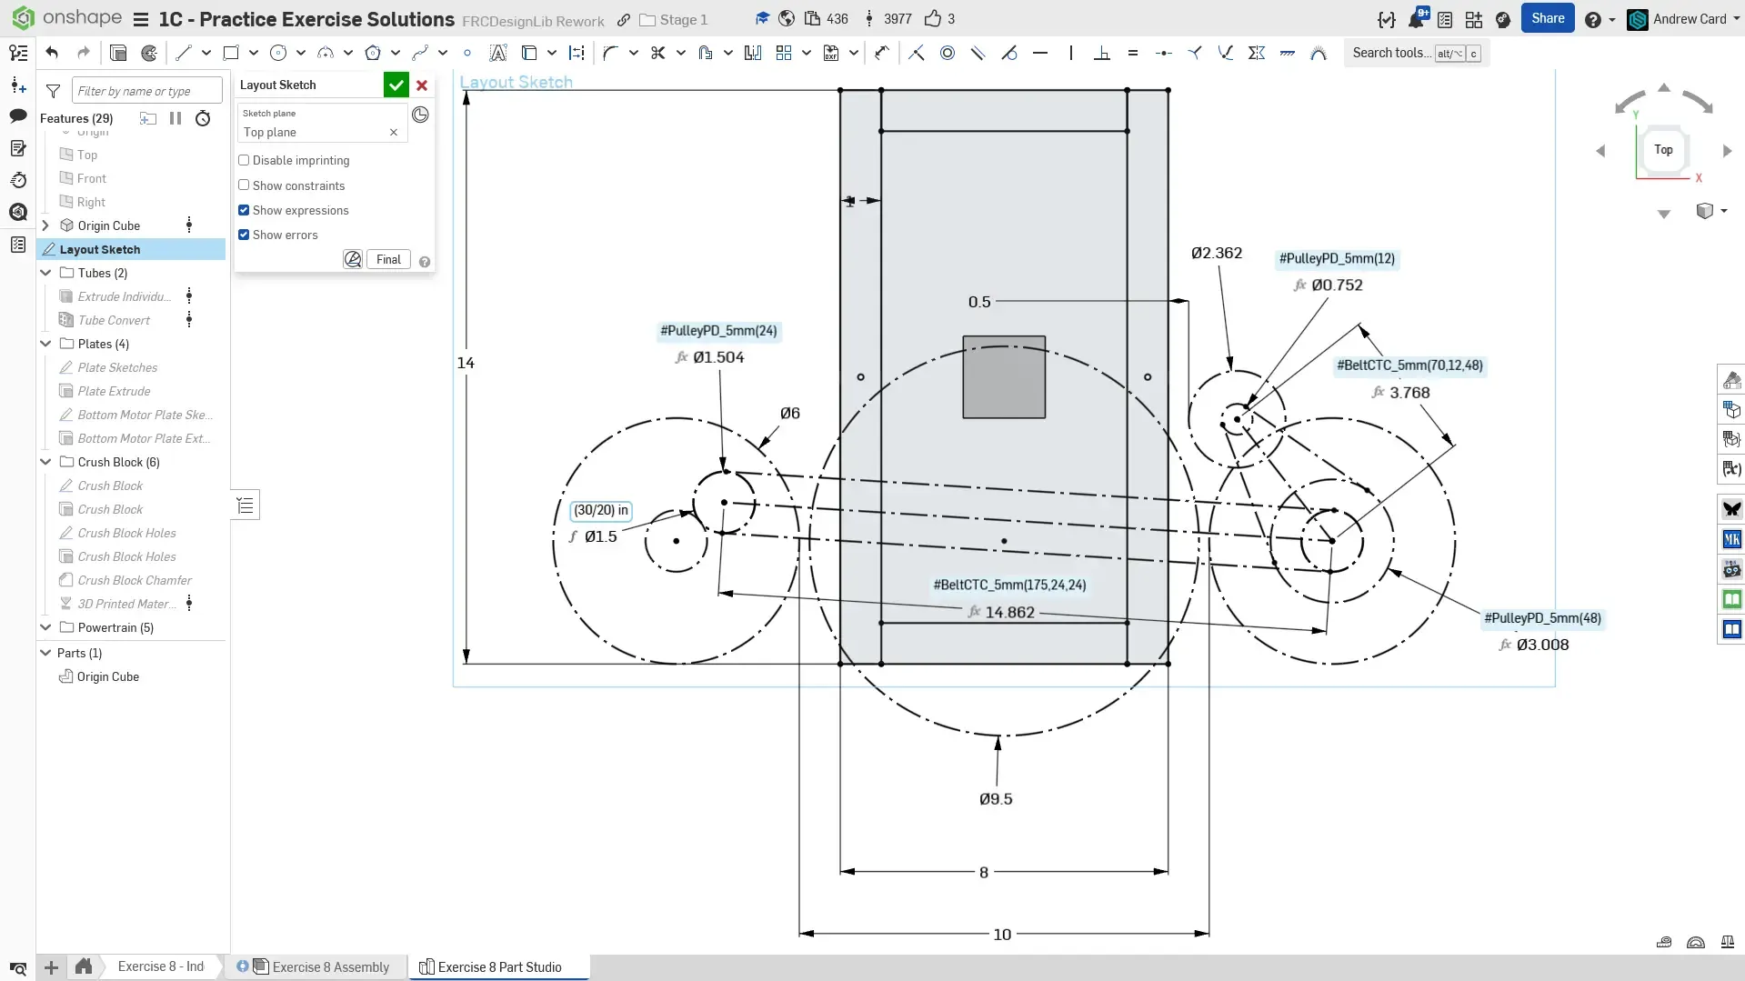Image resolution: width=1745 pixels, height=981 pixels.
Task: Select the Sketch fillet tool
Action: point(610,53)
